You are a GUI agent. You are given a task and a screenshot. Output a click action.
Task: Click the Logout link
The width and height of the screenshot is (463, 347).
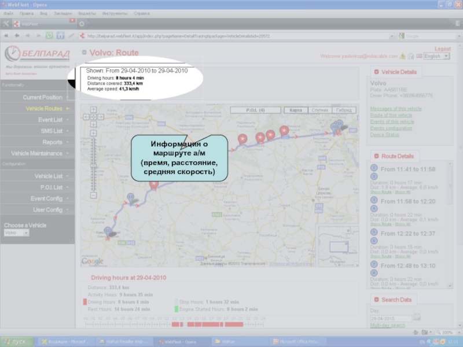point(443,49)
